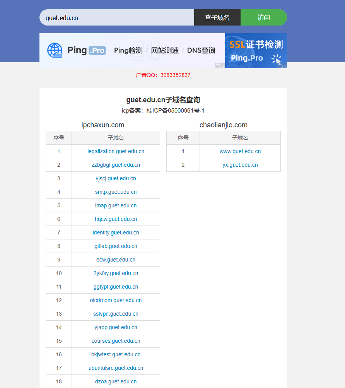Screen dimensions: 345x388
Task: Click inside the guet.edu.cn search box
Action: point(116,17)
